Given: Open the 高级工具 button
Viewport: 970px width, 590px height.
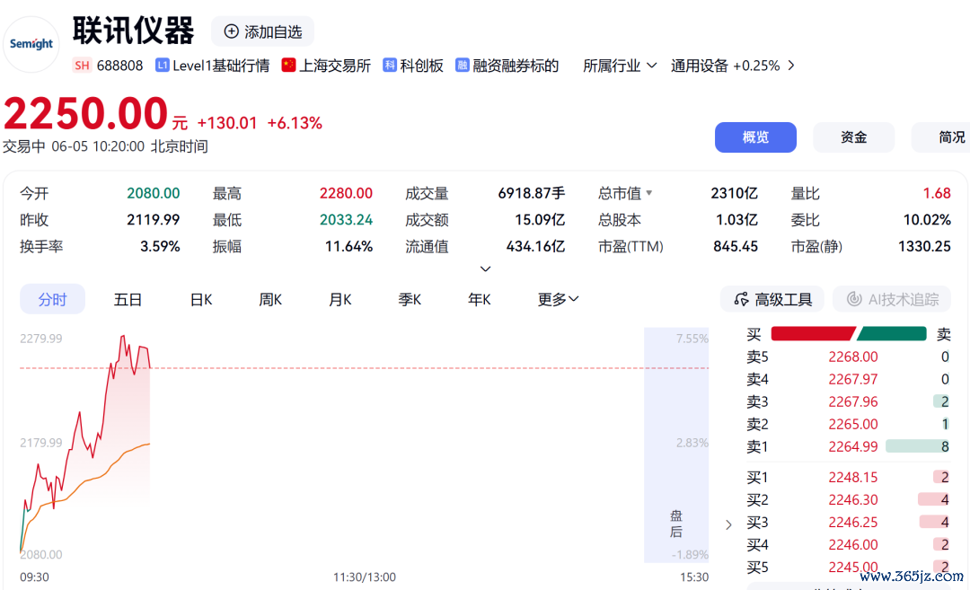Looking at the screenshot, I should tap(772, 299).
